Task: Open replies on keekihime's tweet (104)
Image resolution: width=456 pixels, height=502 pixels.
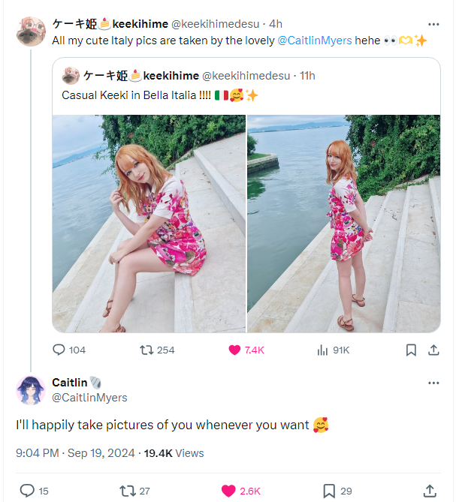Action: [x=59, y=350]
